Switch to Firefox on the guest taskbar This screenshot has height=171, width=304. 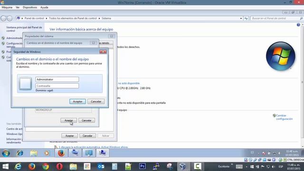click(61, 153)
